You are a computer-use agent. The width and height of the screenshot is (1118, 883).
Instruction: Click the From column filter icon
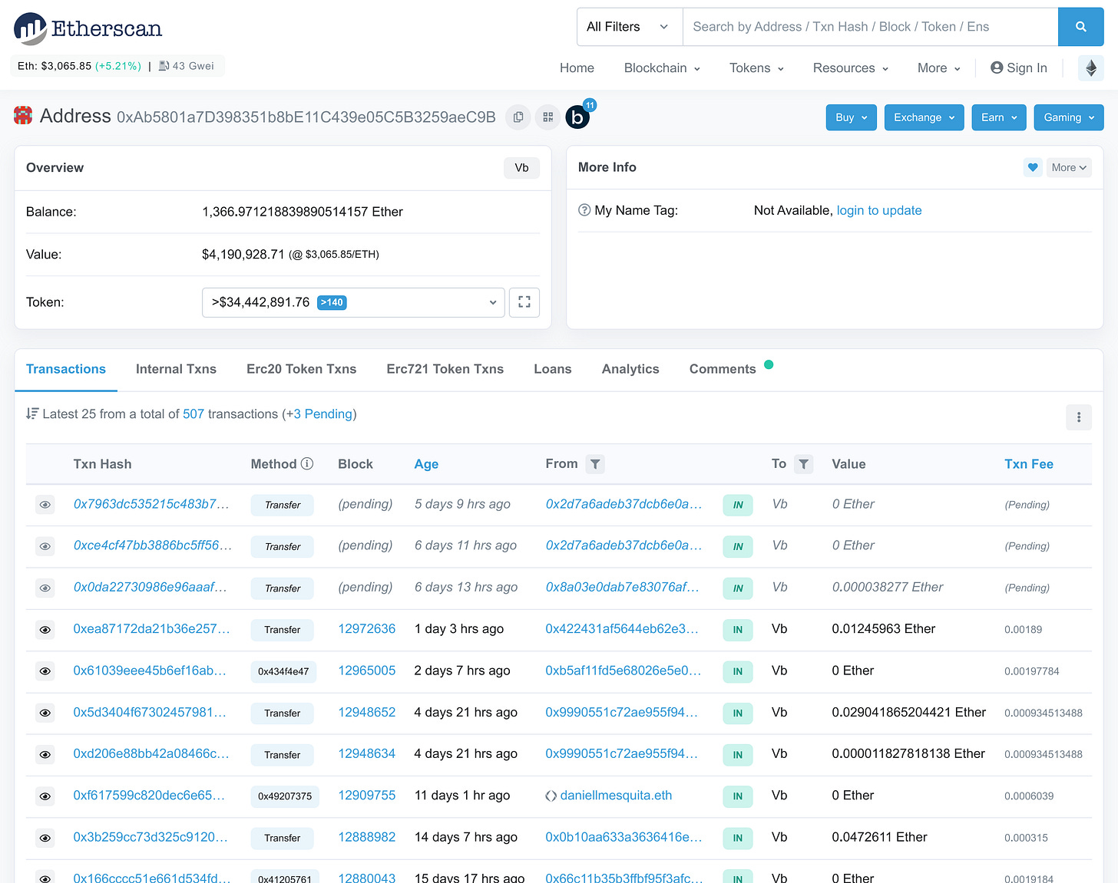pos(595,464)
